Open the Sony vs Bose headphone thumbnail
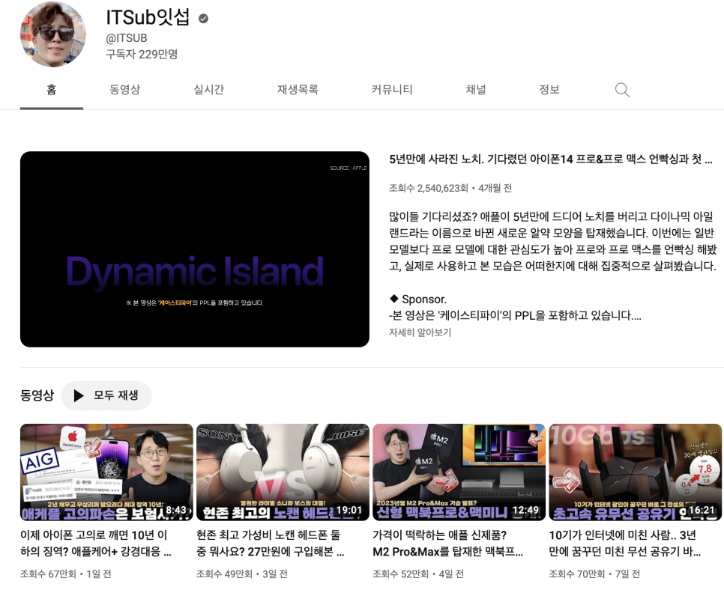The height and width of the screenshot is (599, 724). [x=283, y=472]
